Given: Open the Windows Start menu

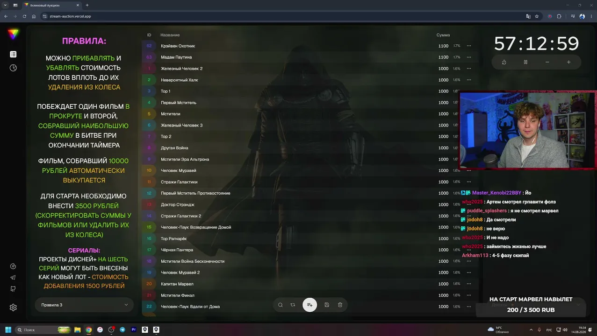Looking at the screenshot, I should click(8, 329).
